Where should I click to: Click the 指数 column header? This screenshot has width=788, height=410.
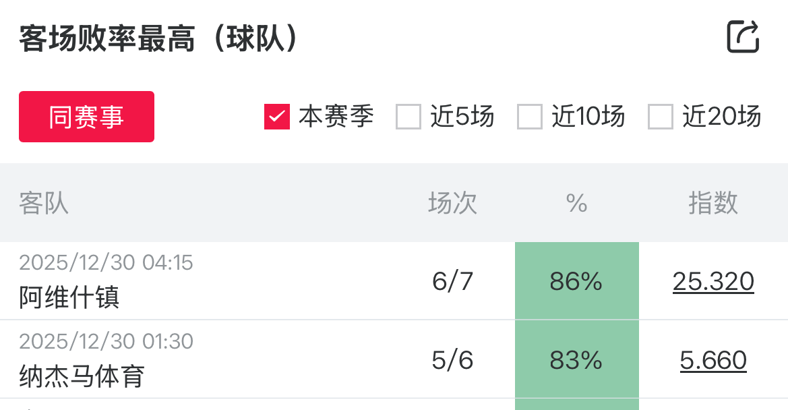pos(713,203)
